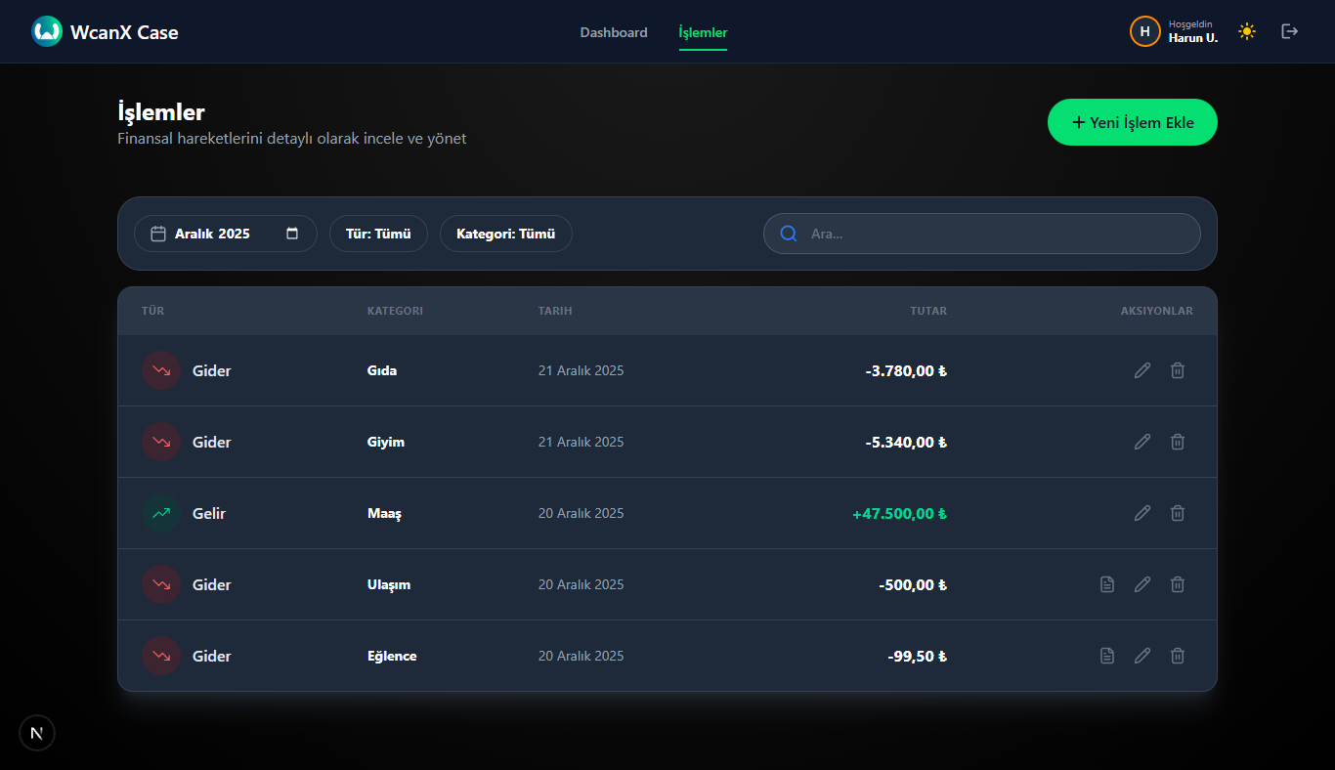Toggle light theme with the sun icon
The image size is (1335, 770).
[x=1246, y=31]
